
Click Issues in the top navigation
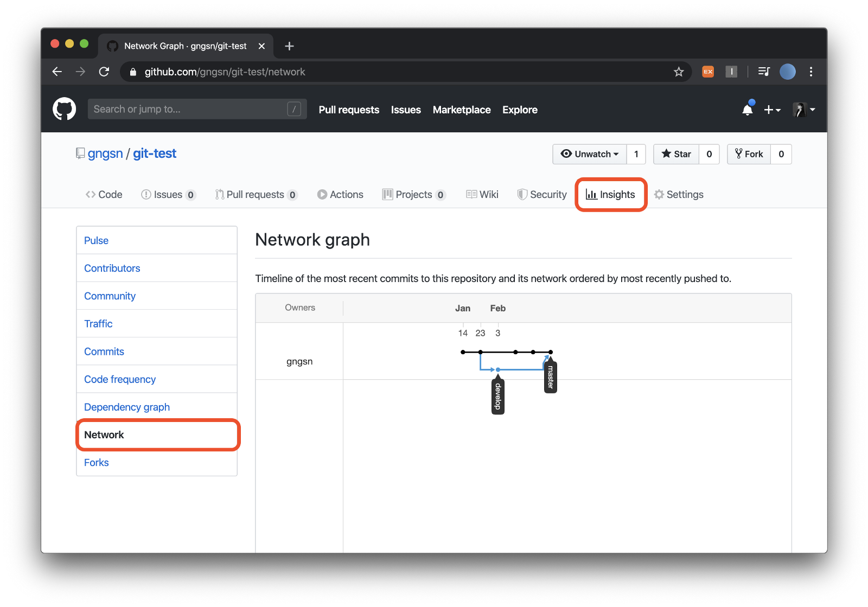[x=406, y=110]
